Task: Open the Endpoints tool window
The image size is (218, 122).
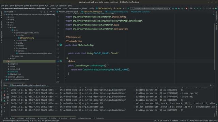Action: tap(98, 118)
